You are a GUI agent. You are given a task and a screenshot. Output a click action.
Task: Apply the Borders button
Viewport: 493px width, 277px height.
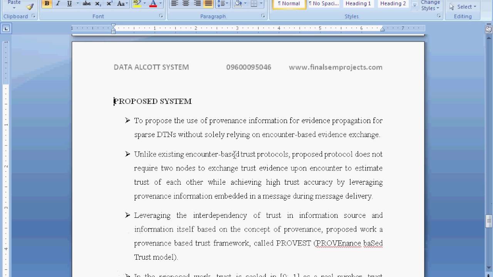click(253, 4)
